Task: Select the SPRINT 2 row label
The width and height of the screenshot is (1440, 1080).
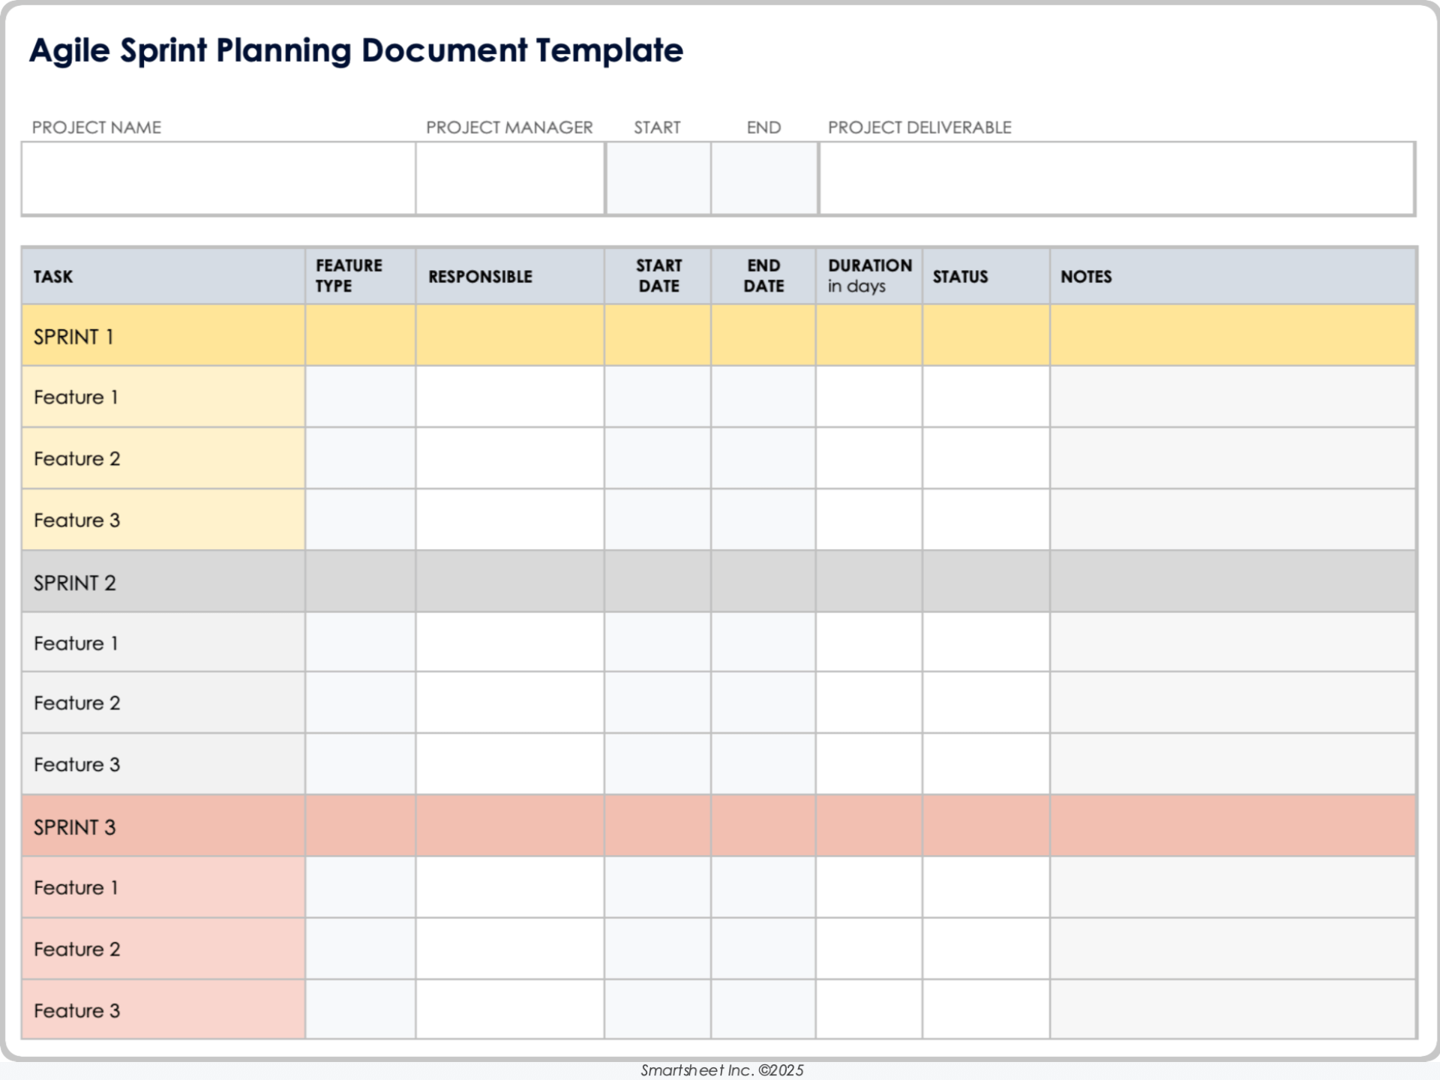Action: (x=75, y=583)
